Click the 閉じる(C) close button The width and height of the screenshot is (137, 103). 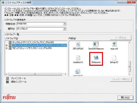(x=125, y=97)
